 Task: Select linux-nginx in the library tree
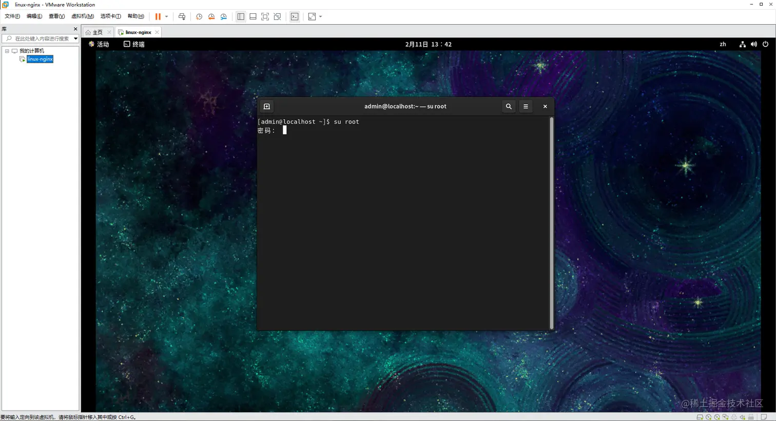click(40, 59)
